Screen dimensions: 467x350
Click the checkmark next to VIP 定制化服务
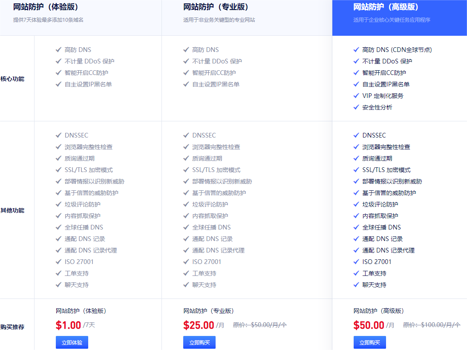(356, 96)
